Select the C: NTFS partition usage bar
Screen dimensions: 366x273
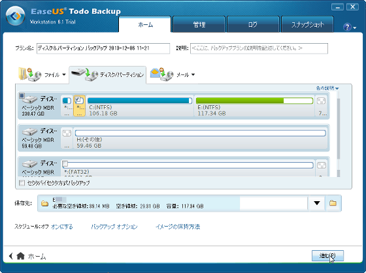pos(140,101)
